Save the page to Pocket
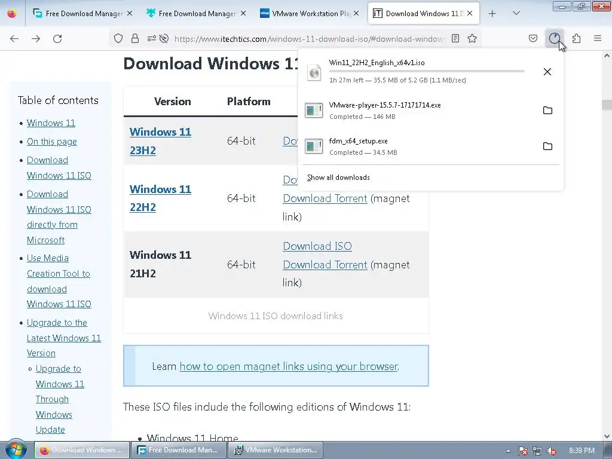The height and width of the screenshot is (459, 612). tap(533, 38)
